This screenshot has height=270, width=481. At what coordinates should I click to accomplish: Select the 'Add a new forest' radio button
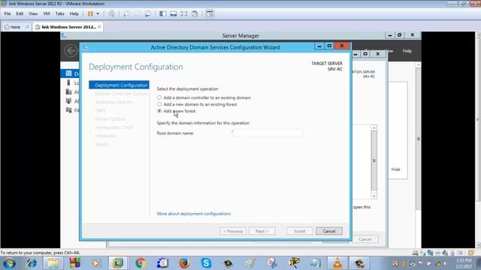[159, 111]
